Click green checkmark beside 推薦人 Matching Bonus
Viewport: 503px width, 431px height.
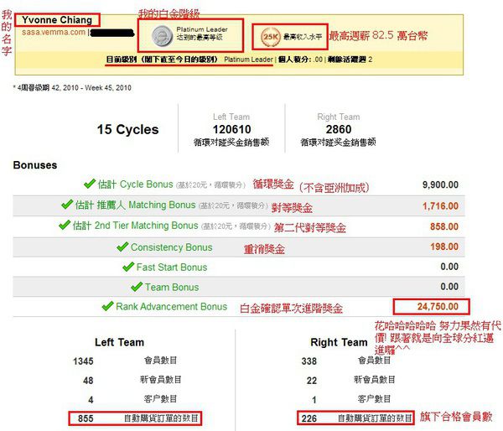pyautogui.click(x=67, y=204)
